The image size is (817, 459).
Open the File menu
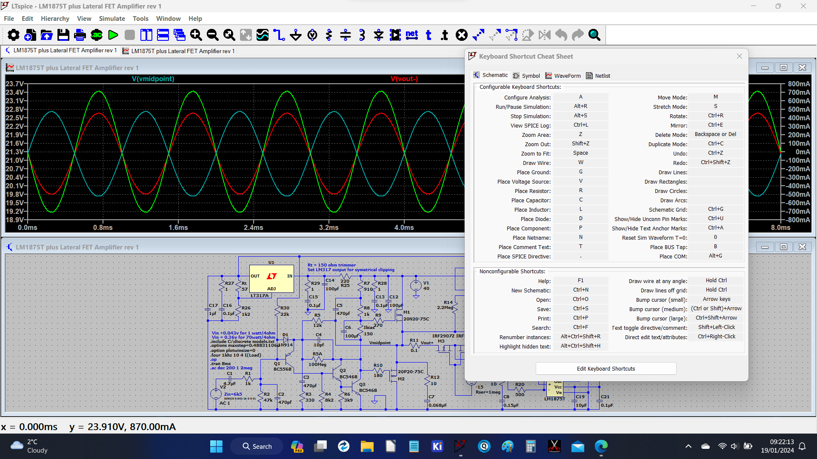point(9,19)
